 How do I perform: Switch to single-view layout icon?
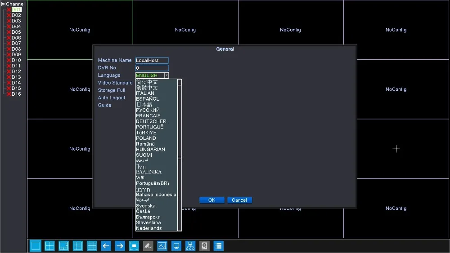pos(36,246)
